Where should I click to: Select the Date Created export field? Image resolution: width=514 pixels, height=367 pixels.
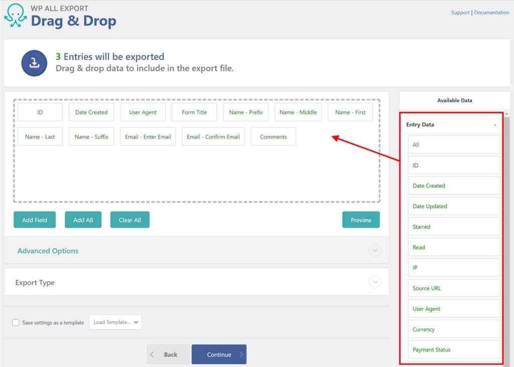91,112
